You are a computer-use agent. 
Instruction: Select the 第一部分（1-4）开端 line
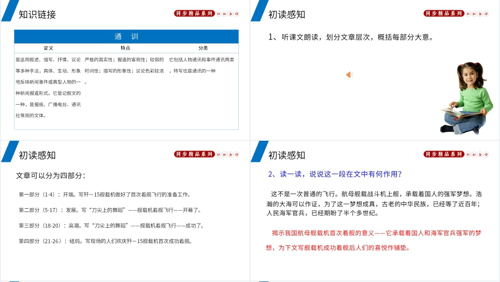click(104, 194)
